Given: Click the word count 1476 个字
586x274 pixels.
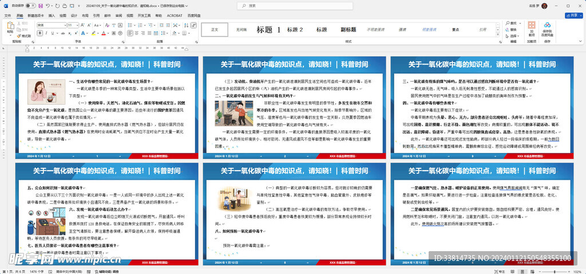Looking at the screenshot, I should [x=37, y=271].
